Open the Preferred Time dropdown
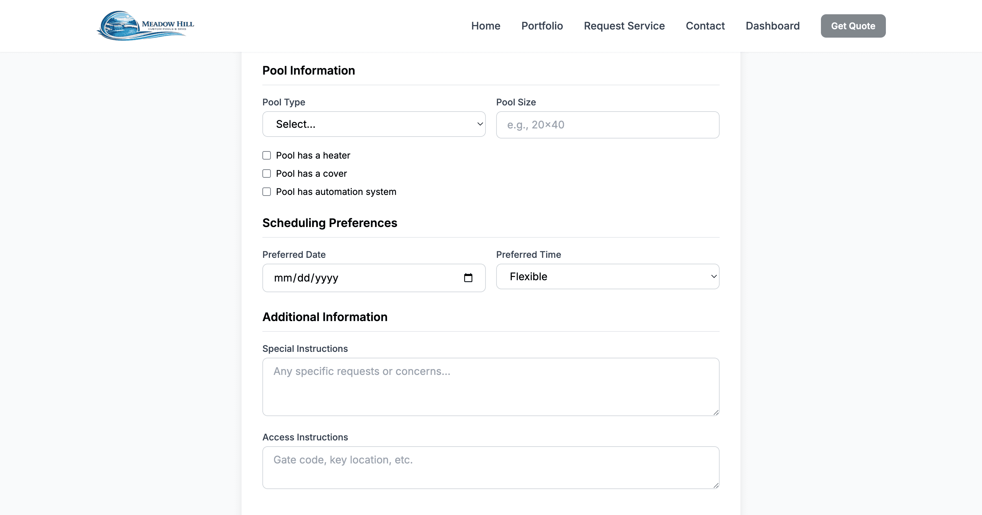The height and width of the screenshot is (515, 982). pos(608,276)
